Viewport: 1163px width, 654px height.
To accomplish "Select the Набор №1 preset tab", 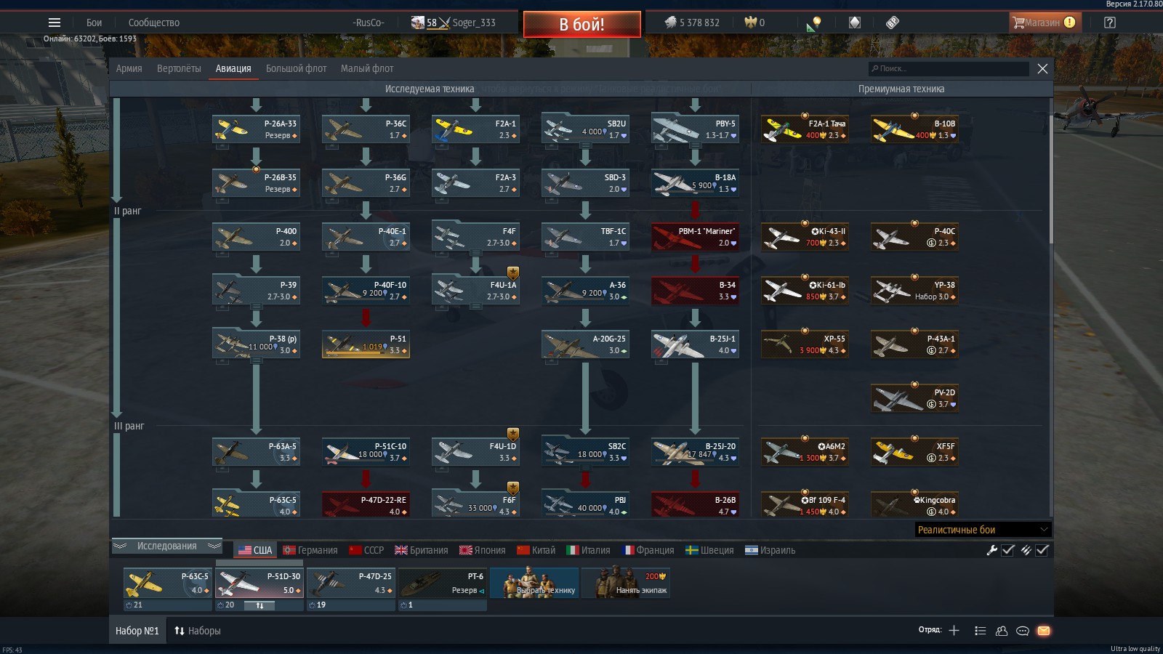I will pyautogui.click(x=137, y=631).
